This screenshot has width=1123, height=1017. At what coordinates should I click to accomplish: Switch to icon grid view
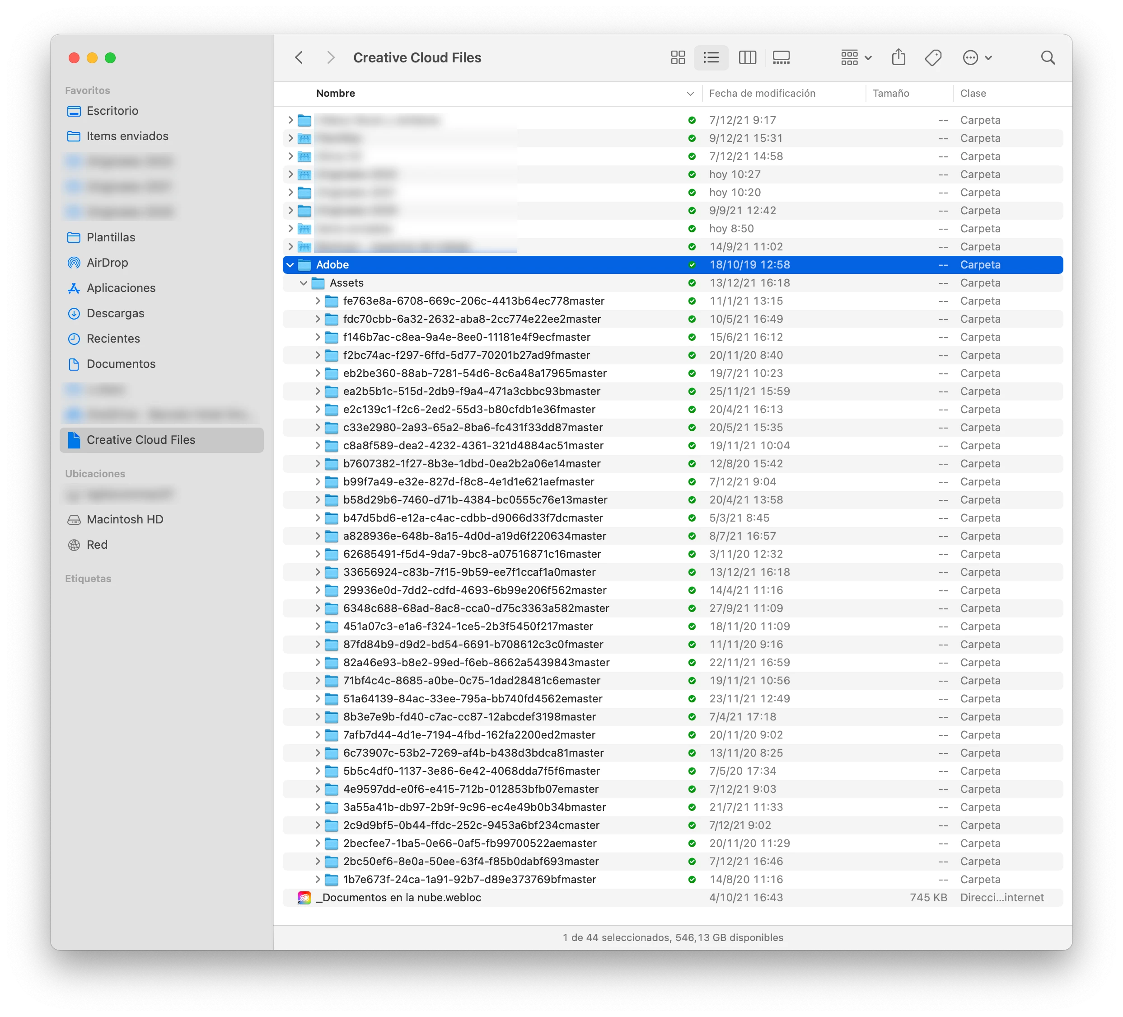[677, 57]
